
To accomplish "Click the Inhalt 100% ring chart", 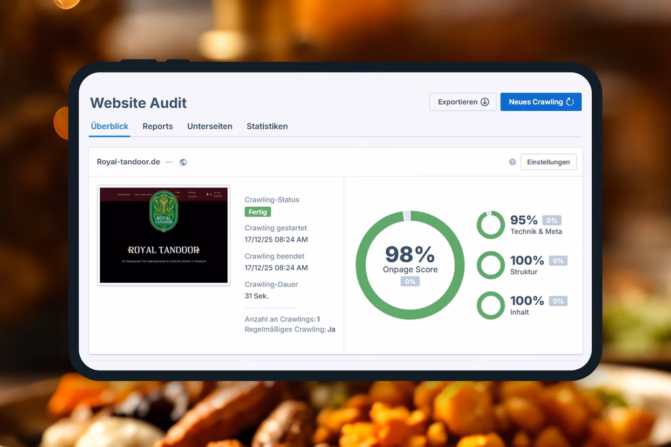I will (491, 306).
